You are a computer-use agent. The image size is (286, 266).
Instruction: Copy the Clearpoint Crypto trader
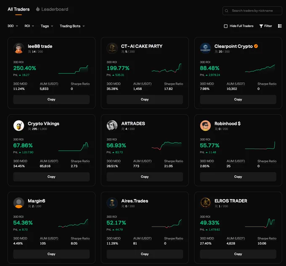(x=238, y=100)
